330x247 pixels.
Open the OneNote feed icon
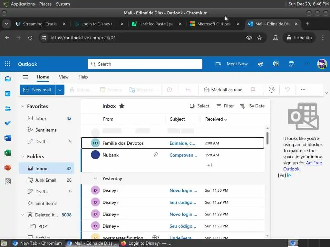pos(276,64)
